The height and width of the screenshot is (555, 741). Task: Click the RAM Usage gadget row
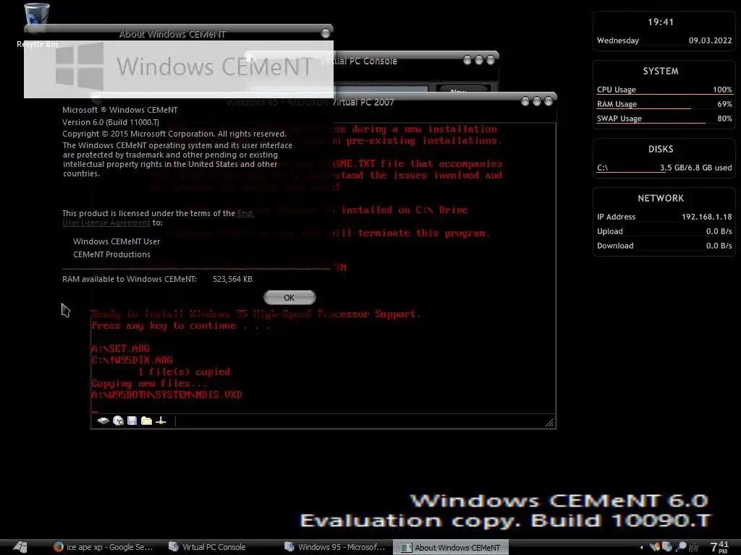tap(664, 104)
